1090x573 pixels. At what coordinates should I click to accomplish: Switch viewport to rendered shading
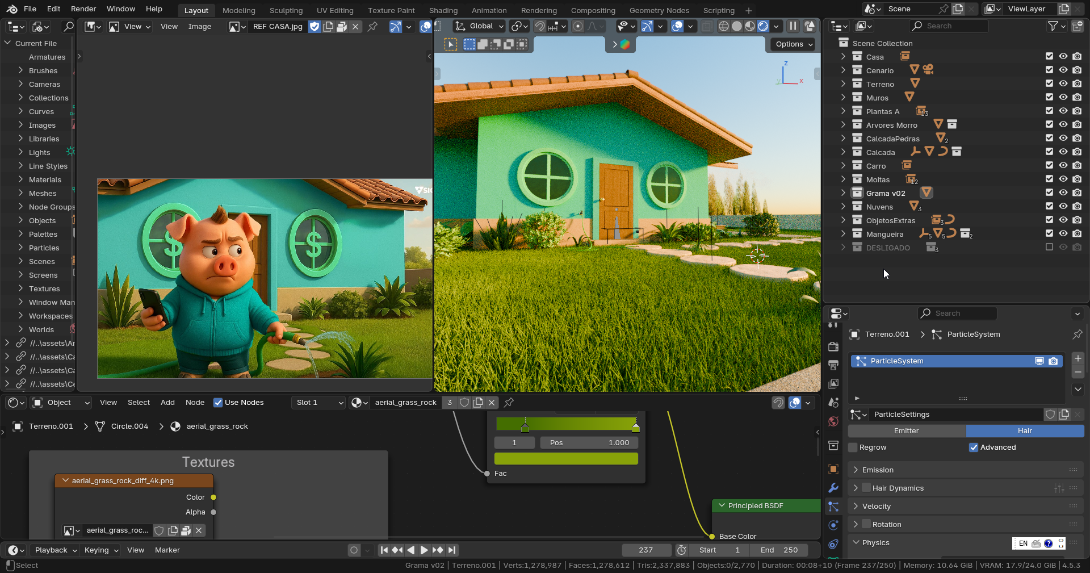pyautogui.click(x=763, y=26)
